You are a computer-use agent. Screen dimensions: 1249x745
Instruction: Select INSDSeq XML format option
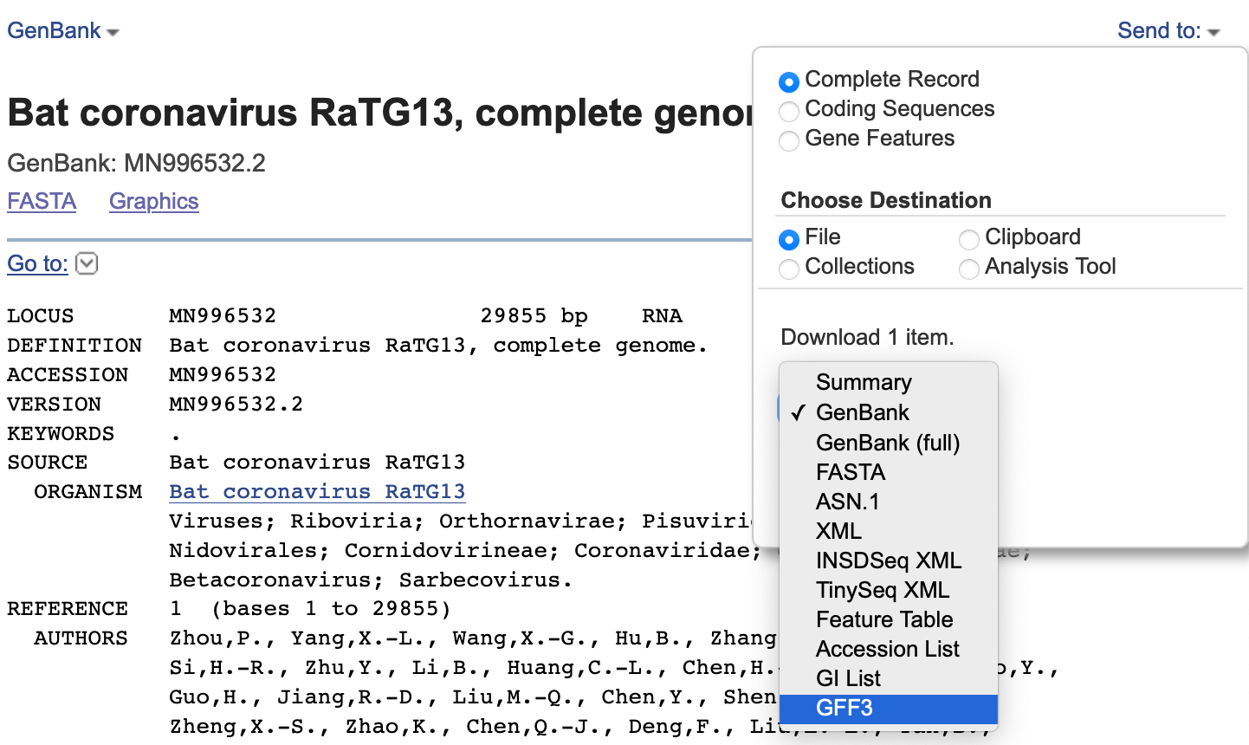pyautogui.click(x=889, y=560)
